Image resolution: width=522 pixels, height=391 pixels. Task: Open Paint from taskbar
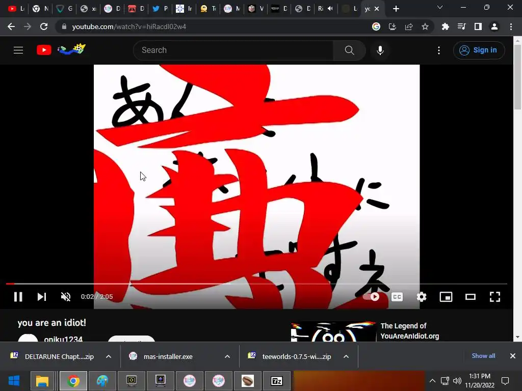pyautogui.click(x=102, y=381)
